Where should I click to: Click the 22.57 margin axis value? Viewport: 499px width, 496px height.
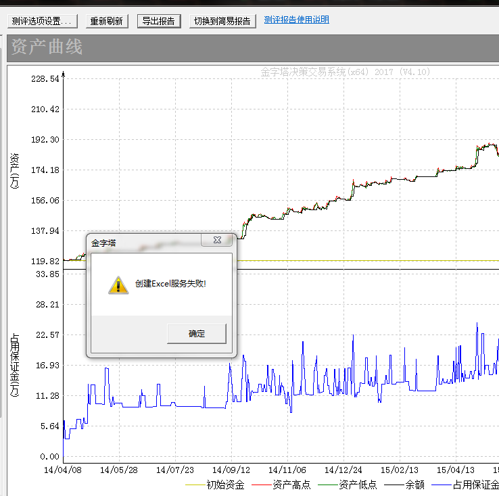(47, 334)
